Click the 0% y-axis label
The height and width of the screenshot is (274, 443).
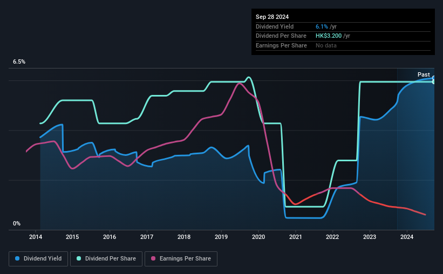click(x=17, y=223)
